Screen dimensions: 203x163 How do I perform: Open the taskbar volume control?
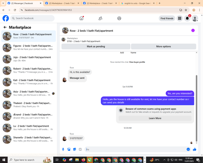pyautogui.click(x=176, y=160)
